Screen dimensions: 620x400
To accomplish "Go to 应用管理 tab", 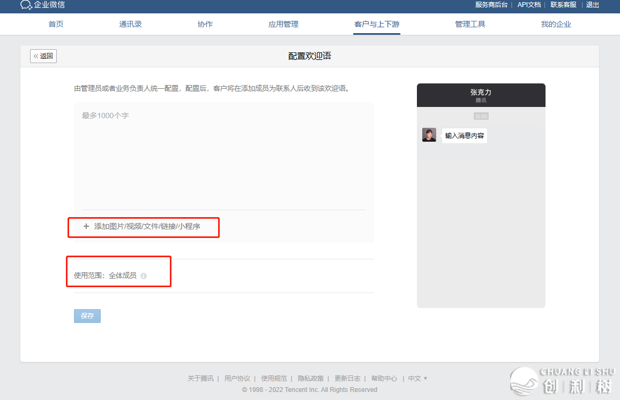I will tap(283, 25).
